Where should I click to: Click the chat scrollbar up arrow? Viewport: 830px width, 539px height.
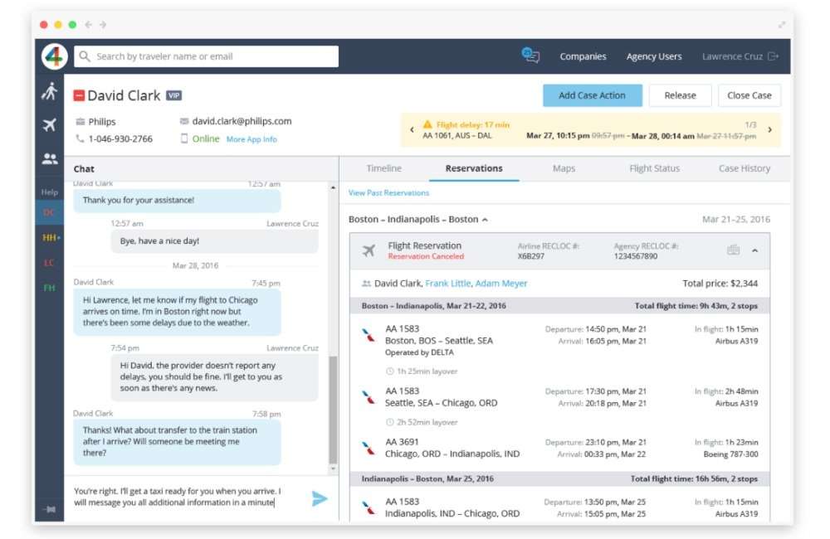pyautogui.click(x=333, y=187)
